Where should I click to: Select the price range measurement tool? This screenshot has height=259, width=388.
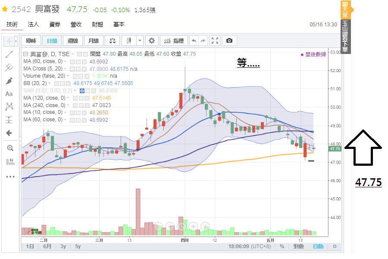click(9, 120)
